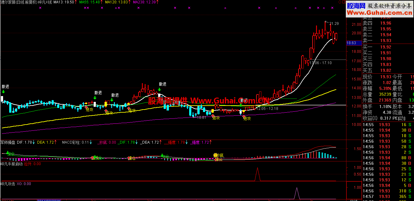Select the 卖一 19.93 ask row

coord(388,41)
